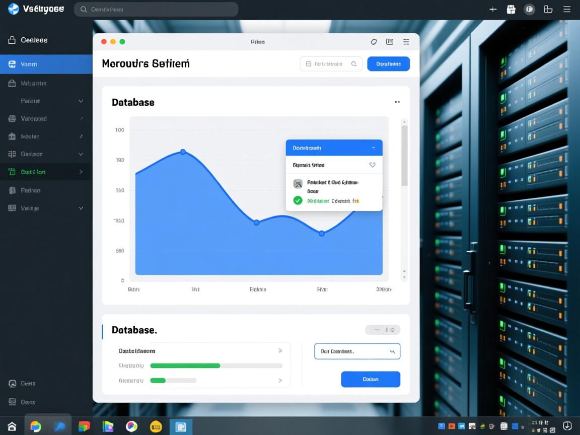The height and width of the screenshot is (435, 580).
Task: Select the blue highlighted sidebar item
Action: click(x=46, y=64)
